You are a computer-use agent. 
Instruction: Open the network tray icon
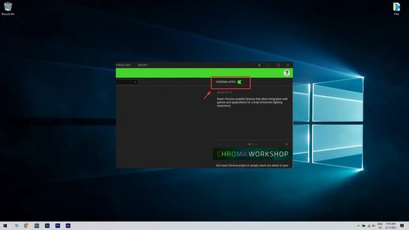click(369, 226)
